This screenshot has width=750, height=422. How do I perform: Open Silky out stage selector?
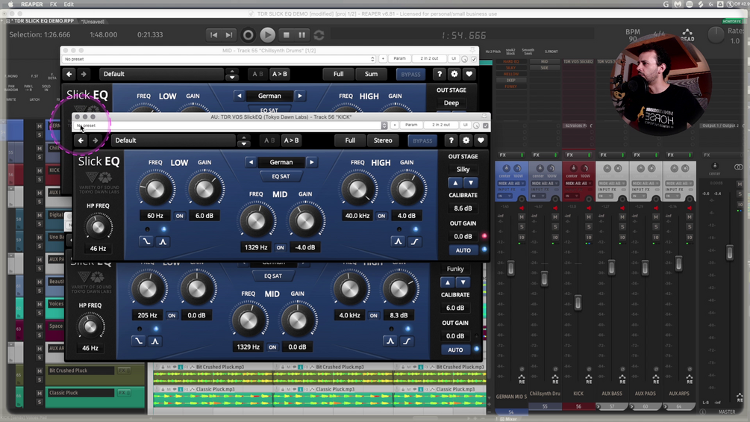pyautogui.click(x=463, y=169)
